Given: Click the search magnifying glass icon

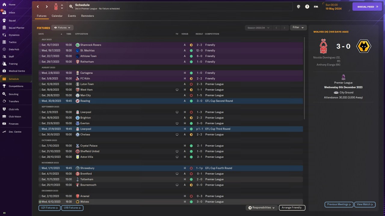Looking at the screenshot, I should [x=71, y=7].
